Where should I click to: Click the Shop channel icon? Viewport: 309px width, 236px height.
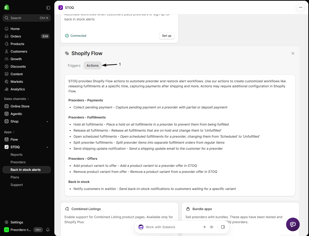[x=7, y=121]
